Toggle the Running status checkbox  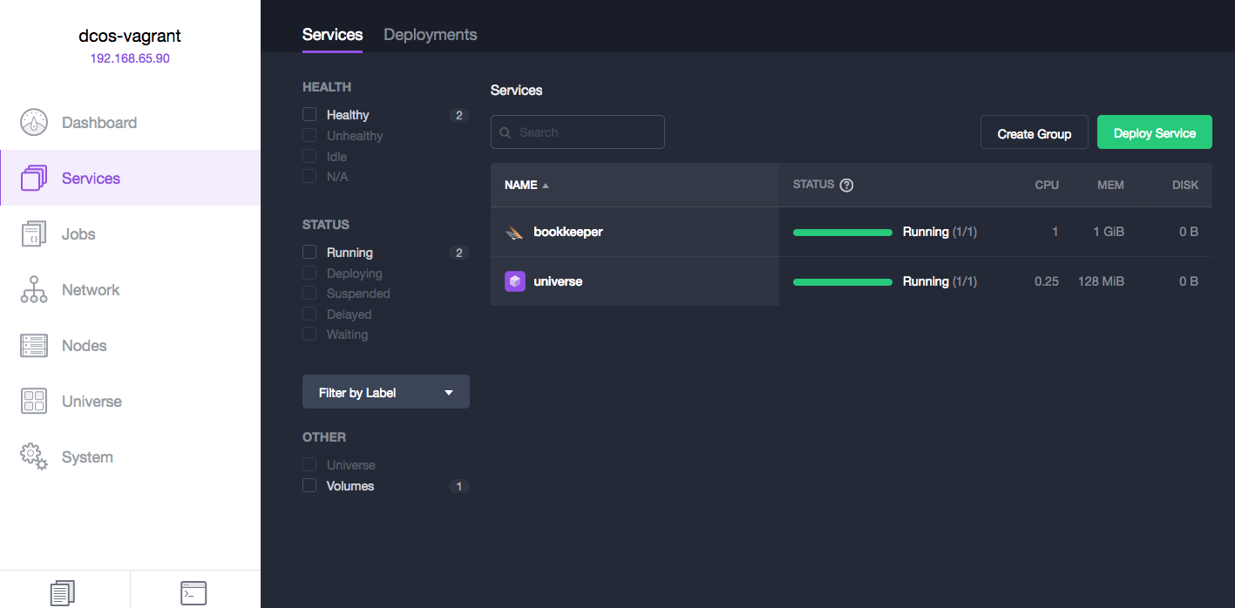pyautogui.click(x=309, y=253)
